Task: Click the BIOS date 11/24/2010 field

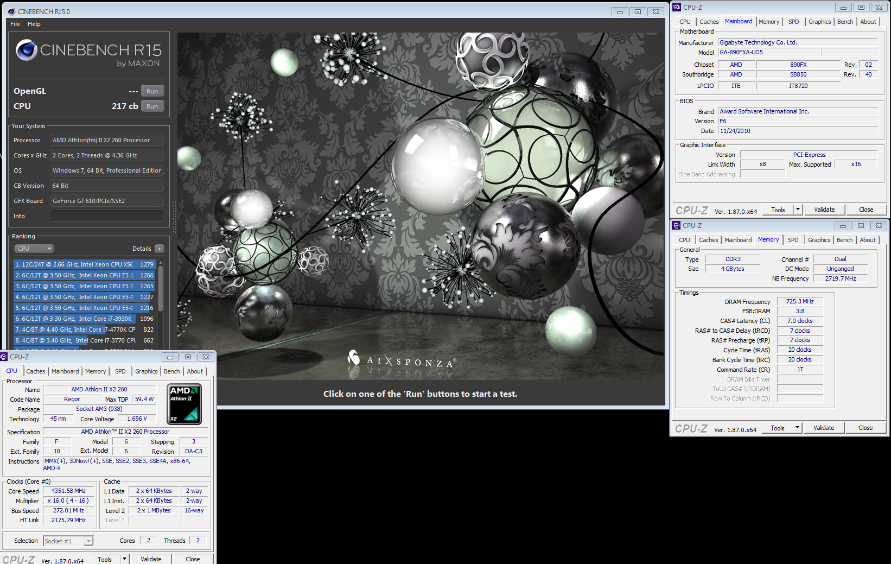Action: 798,131
